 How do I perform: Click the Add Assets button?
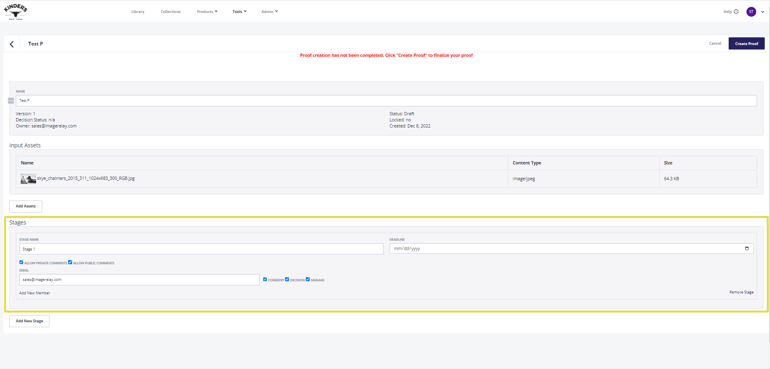pos(26,206)
